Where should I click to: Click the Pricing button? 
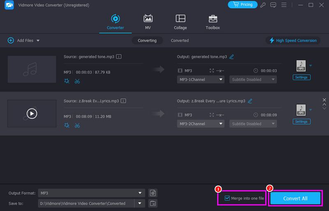point(243,5)
